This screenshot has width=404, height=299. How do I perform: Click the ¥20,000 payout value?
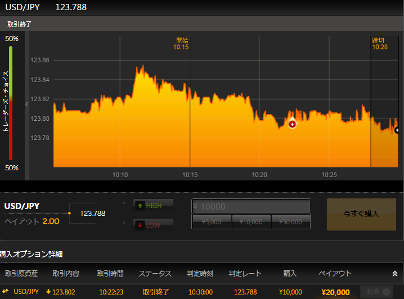click(336, 292)
